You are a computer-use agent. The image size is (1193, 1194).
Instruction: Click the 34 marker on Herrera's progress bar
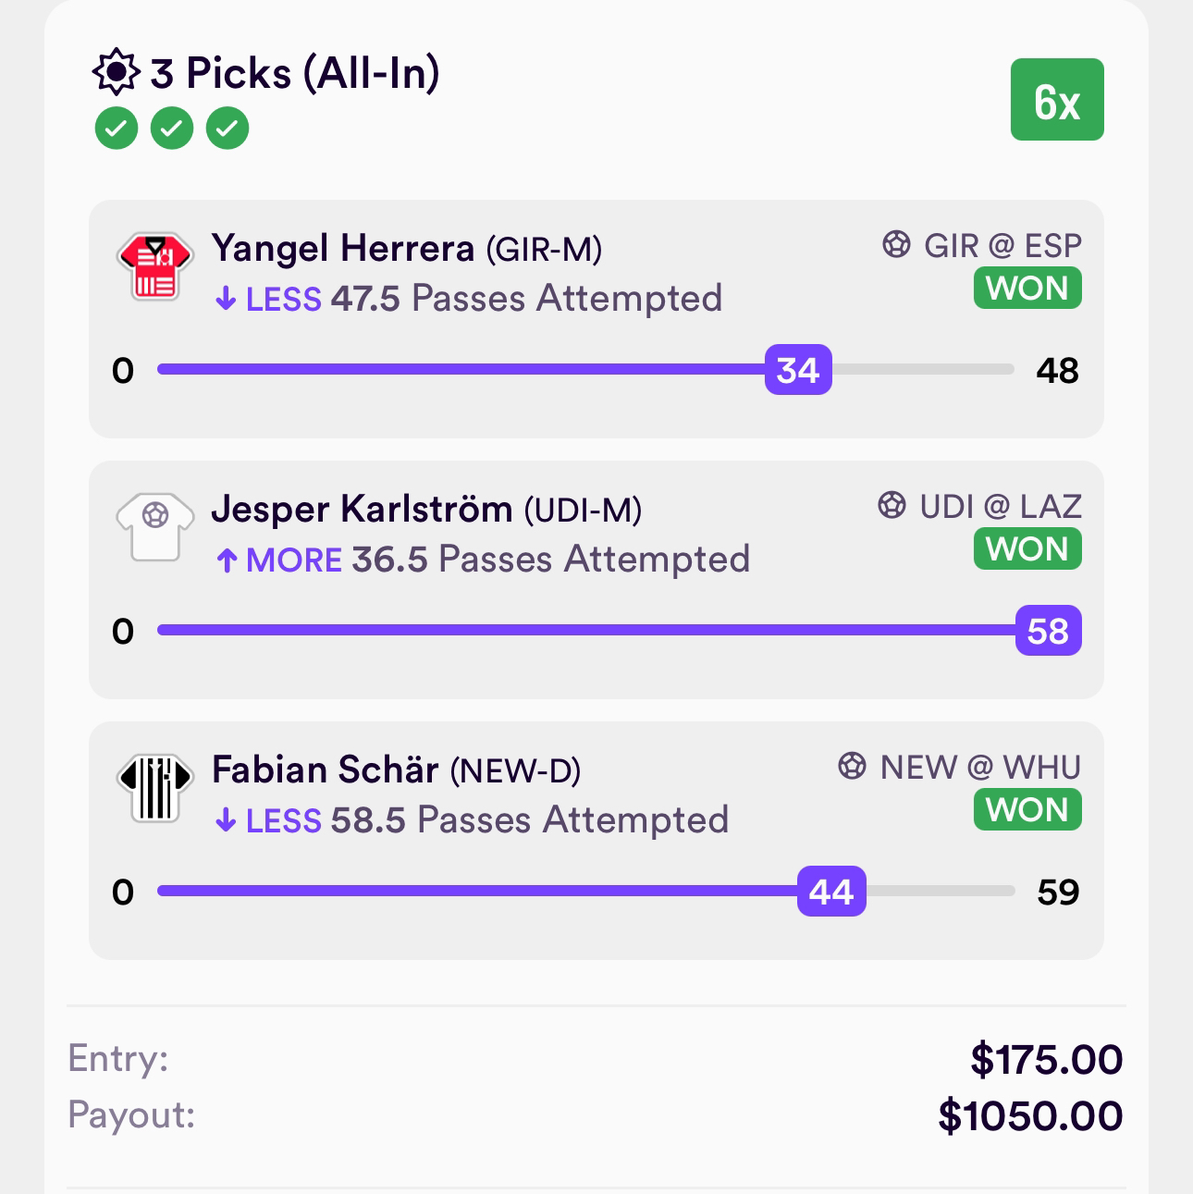coord(798,370)
